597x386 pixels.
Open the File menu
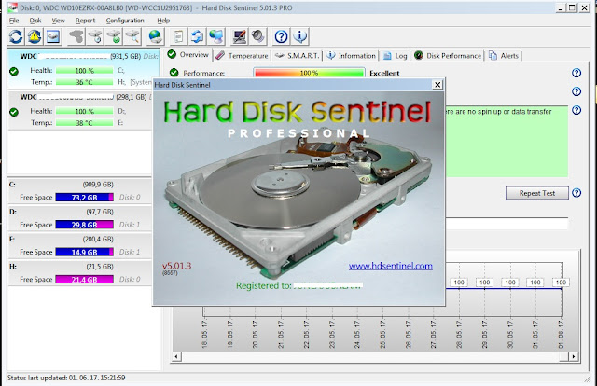pos(14,21)
